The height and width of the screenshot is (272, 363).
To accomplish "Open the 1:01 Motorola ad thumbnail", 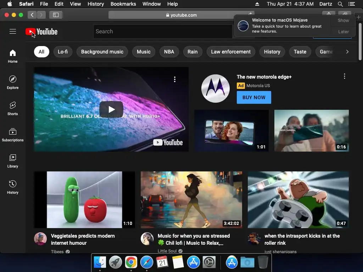I will (231, 131).
